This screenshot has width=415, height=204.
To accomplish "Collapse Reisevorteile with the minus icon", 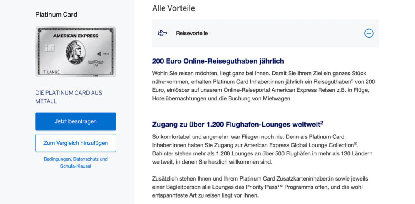I will (x=369, y=33).
